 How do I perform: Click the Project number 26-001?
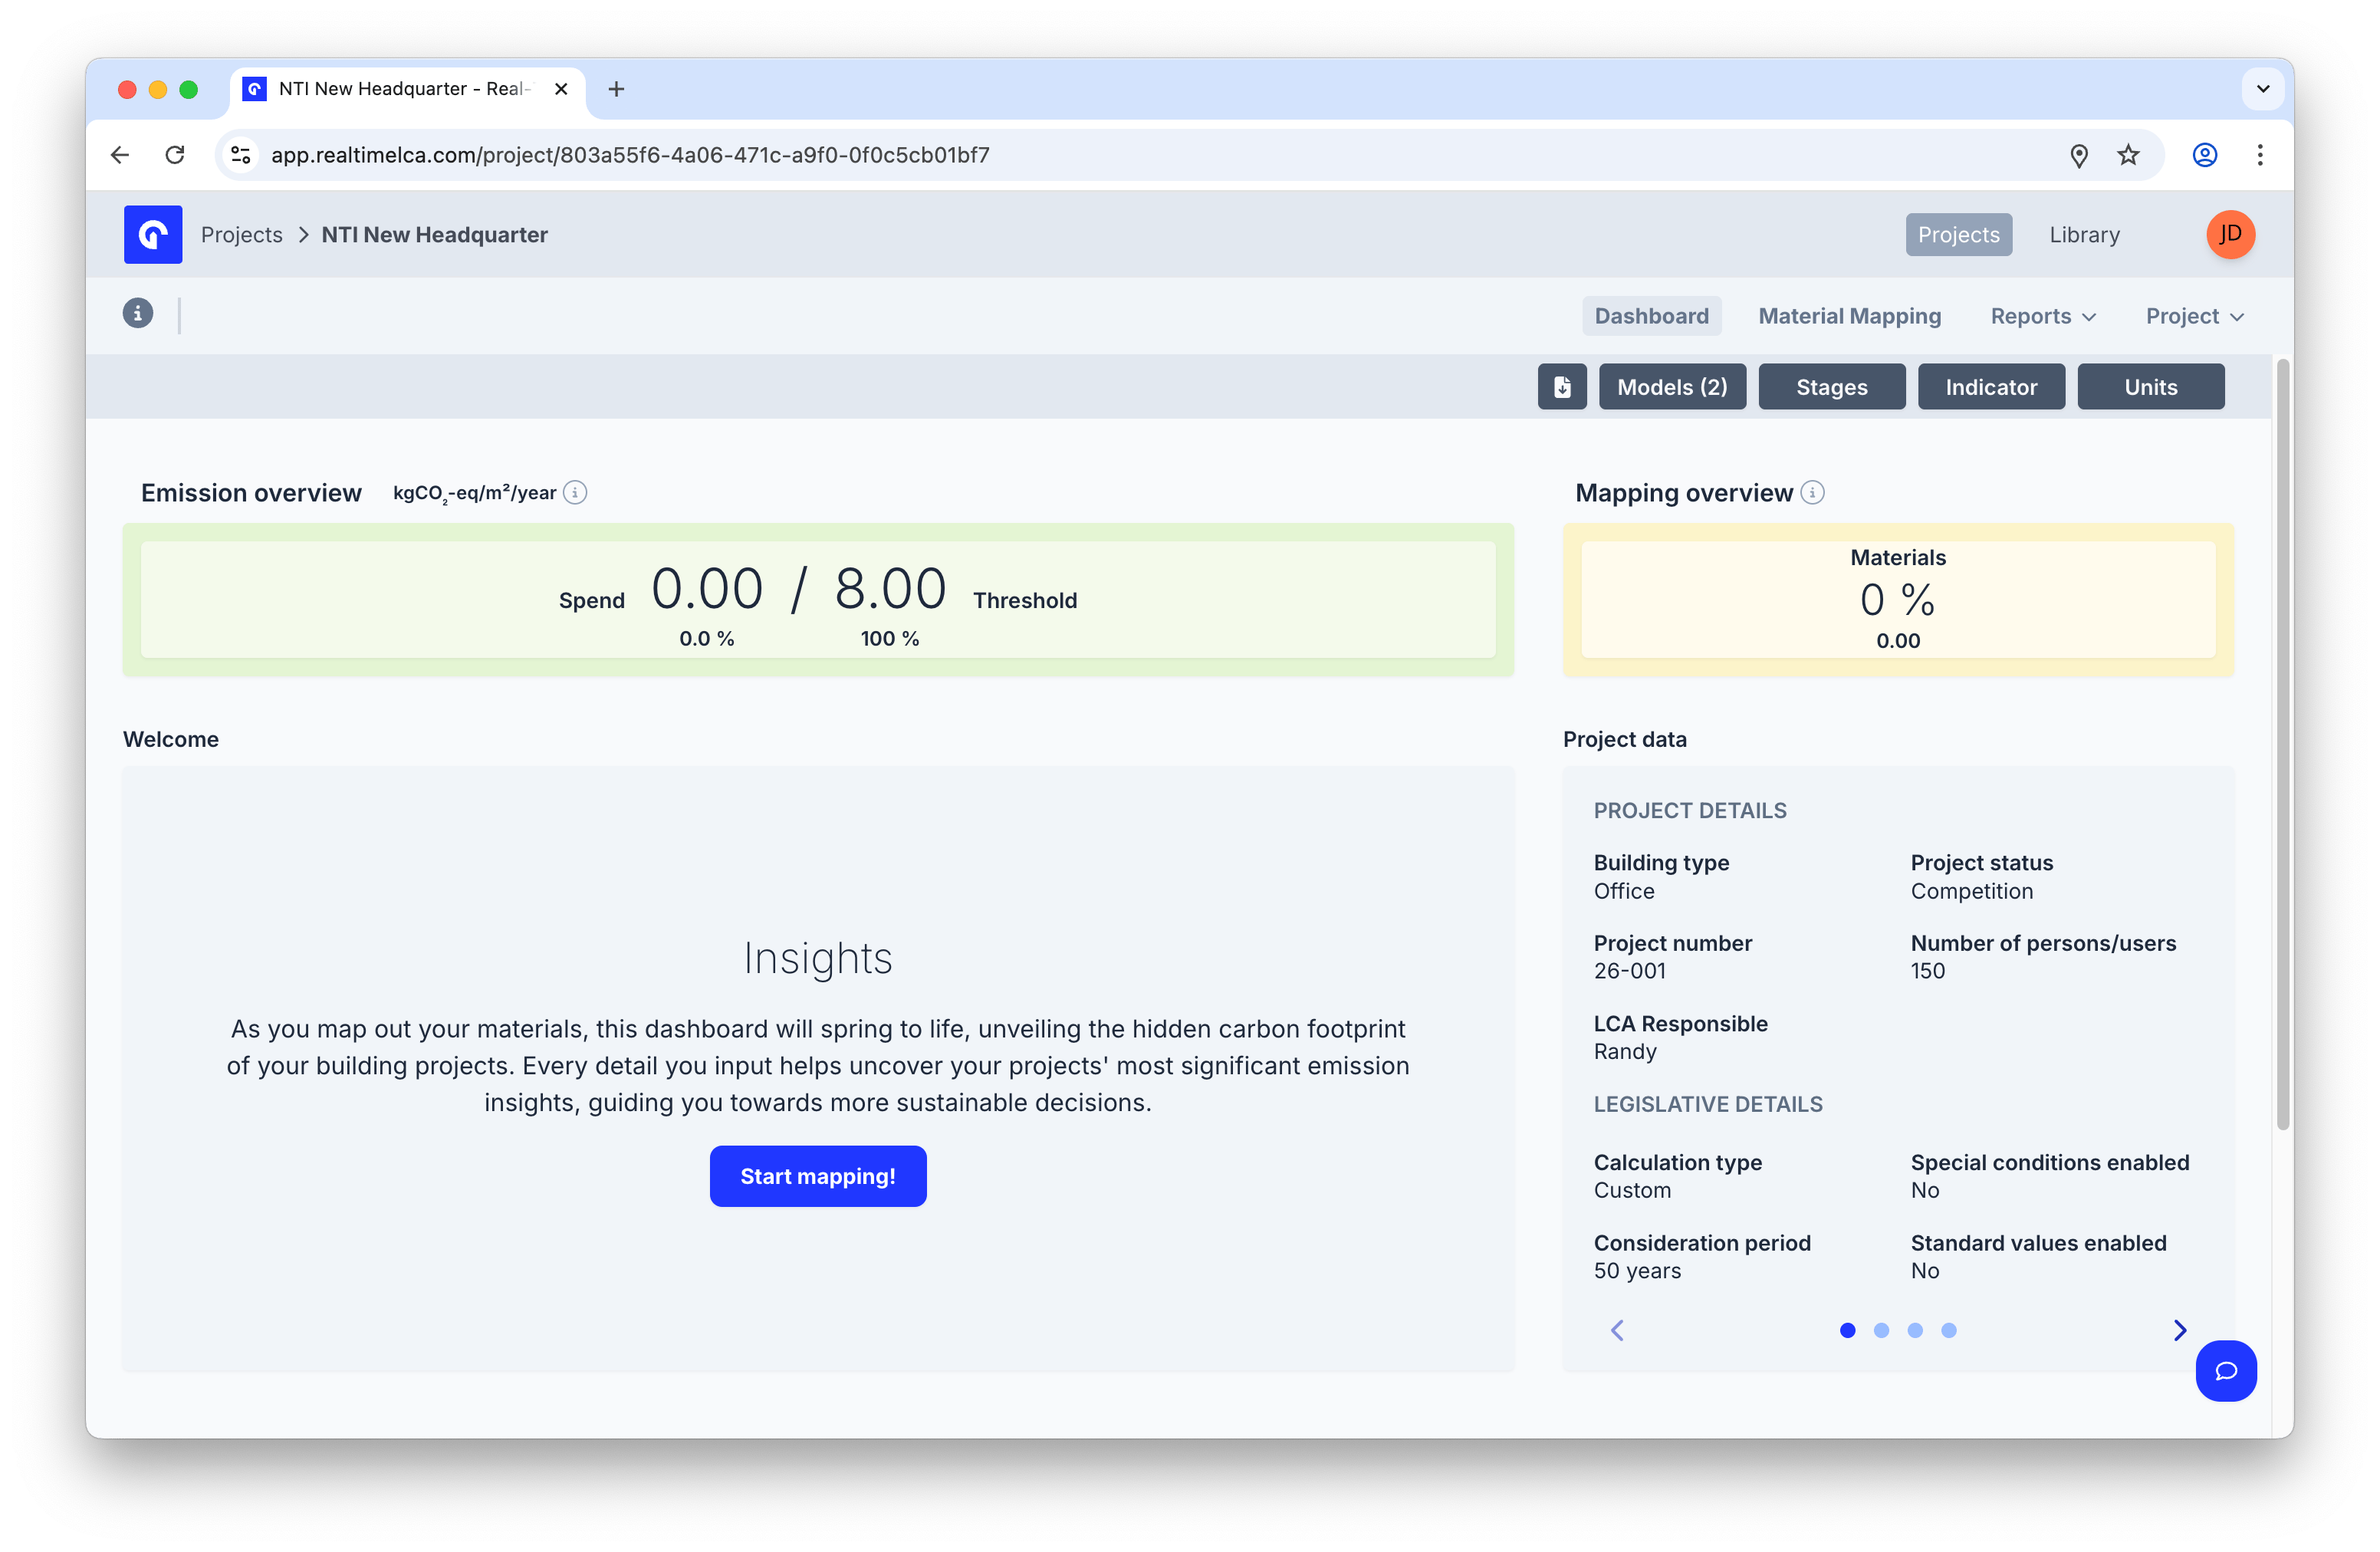point(1630,971)
